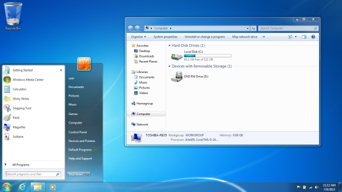Select Desktop under Favorites
The width and height of the screenshot is (342, 192).
point(142,50)
